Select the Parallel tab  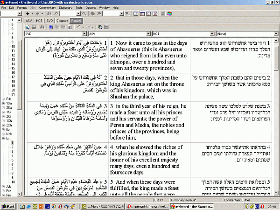point(76,21)
